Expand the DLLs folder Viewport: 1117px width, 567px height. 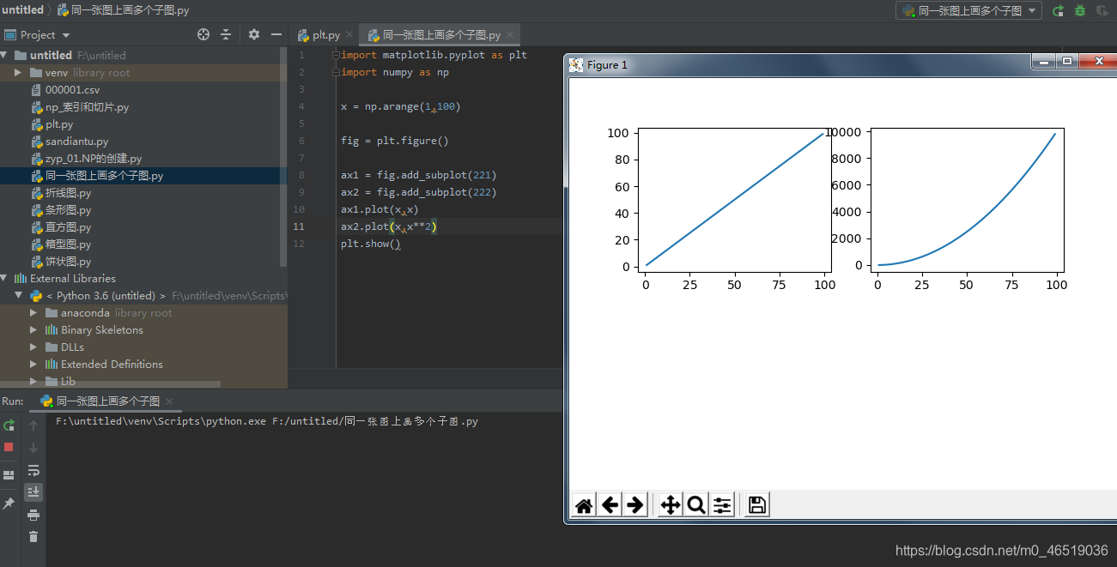pos(33,347)
